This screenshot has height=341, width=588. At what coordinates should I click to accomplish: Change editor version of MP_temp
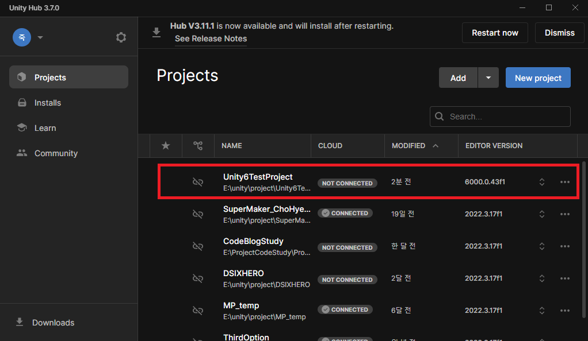point(542,311)
